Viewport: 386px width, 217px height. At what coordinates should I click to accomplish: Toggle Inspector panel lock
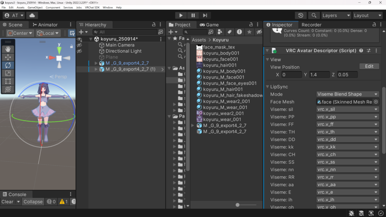click(x=374, y=24)
